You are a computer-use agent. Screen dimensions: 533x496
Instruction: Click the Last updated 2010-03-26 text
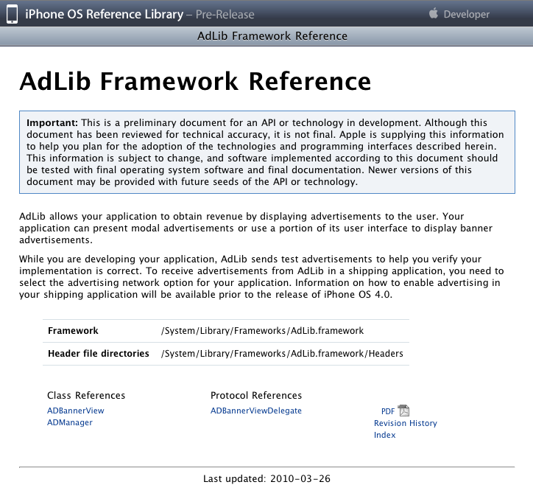(266, 478)
